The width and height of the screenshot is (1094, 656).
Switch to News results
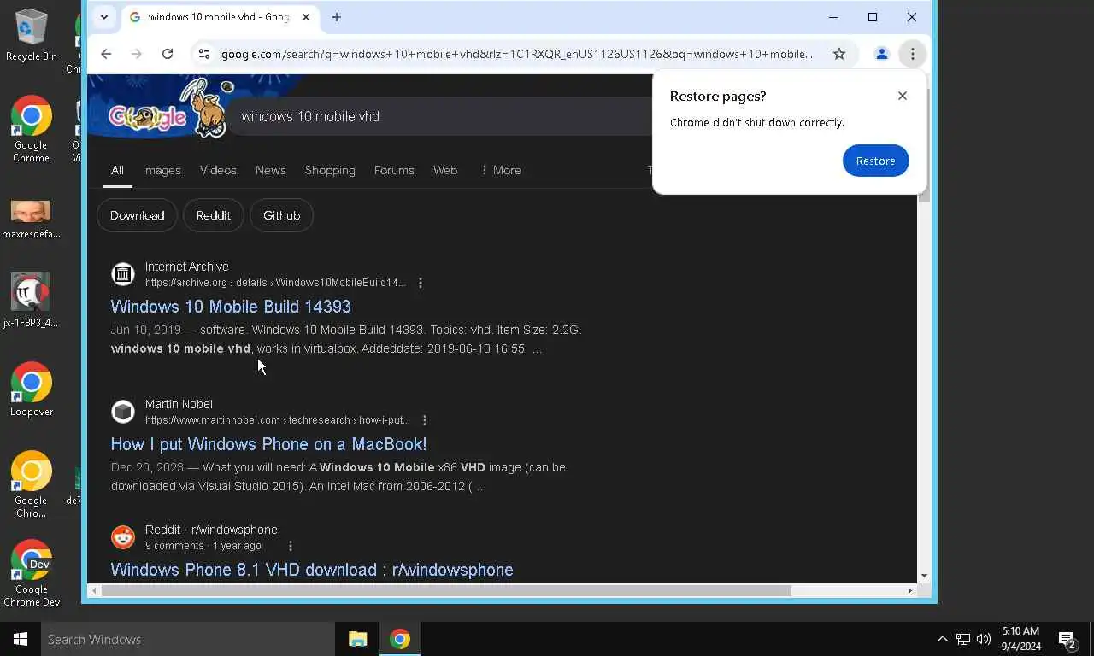click(270, 170)
